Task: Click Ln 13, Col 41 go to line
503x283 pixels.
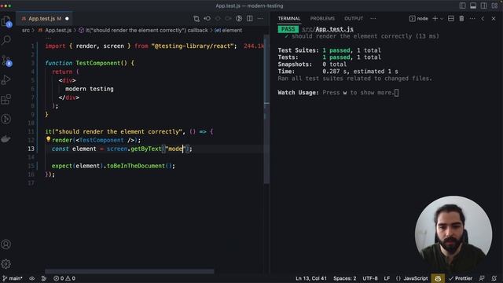Action: 311,278
